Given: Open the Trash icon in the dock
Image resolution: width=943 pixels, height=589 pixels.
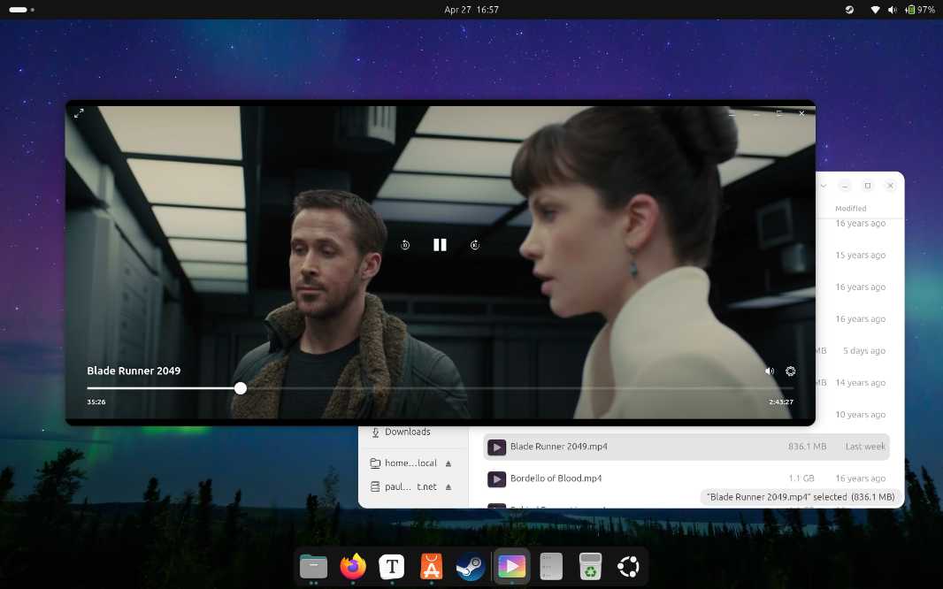Looking at the screenshot, I should click(590, 566).
